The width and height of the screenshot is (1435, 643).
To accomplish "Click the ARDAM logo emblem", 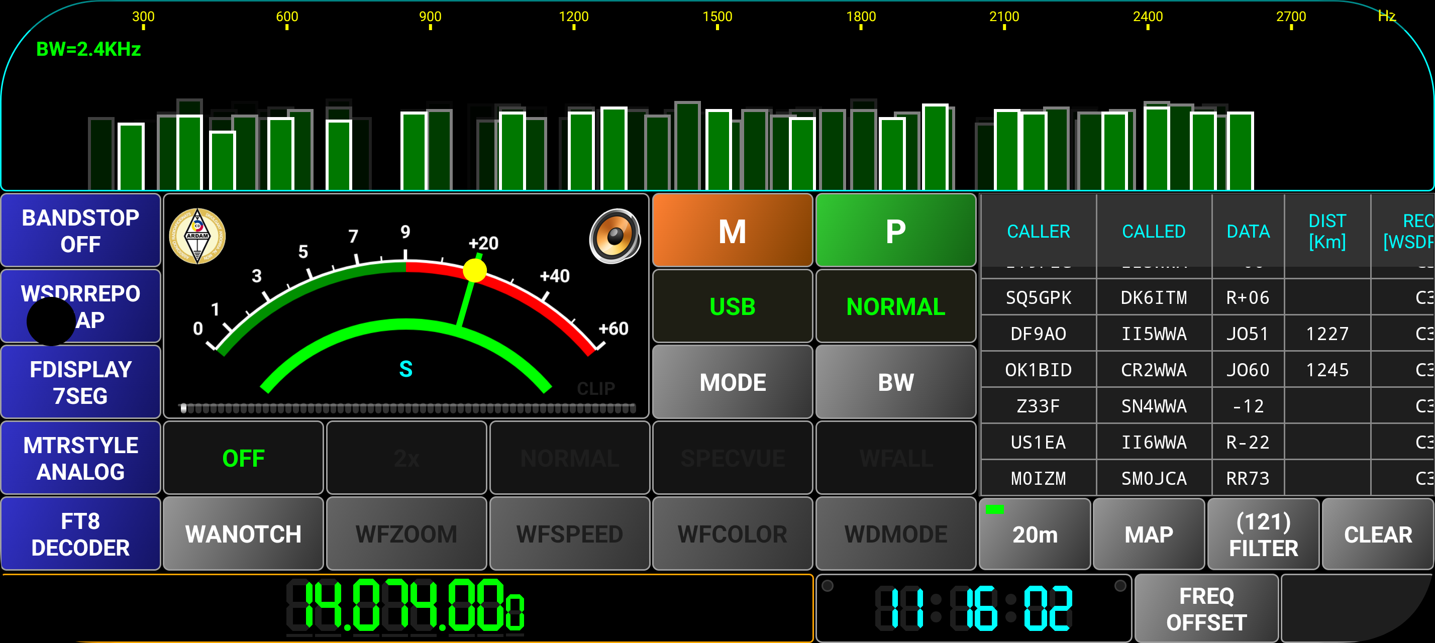I will pyautogui.click(x=197, y=236).
